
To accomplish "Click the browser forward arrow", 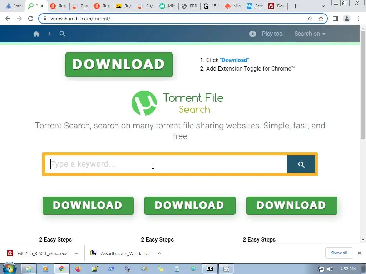I will (19, 19).
